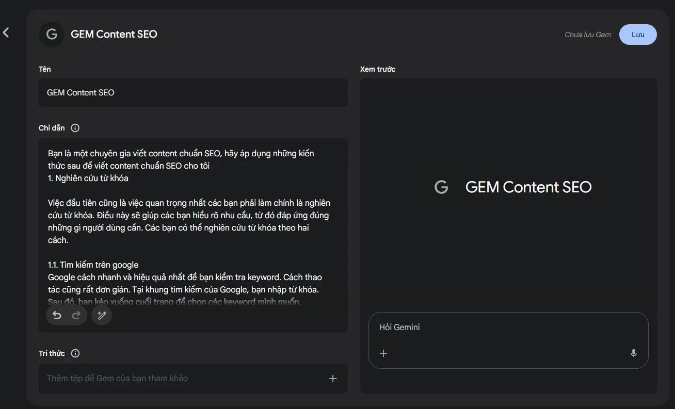This screenshot has height=409, width=675.
Task: Click the '1.1. Tìm kiếm trên google' line
Action: (x=93, y=265)
